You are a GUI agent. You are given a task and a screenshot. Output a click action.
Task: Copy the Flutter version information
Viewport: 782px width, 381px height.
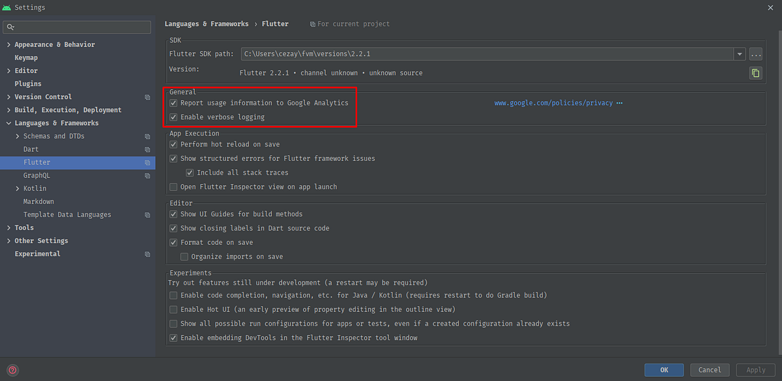pos(755,73)
